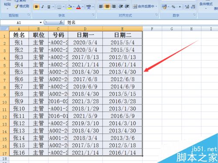Select column H header
Image resolution: width=218 pixels, height=163 pixels.
click(x=191, y=29)
